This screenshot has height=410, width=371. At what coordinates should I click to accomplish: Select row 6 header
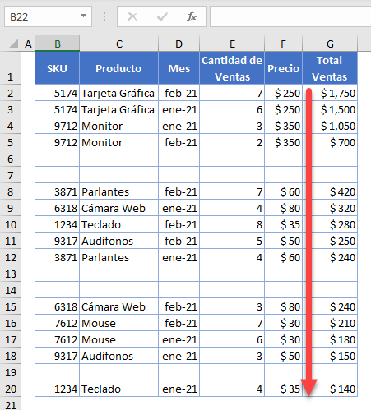point(11,159)
